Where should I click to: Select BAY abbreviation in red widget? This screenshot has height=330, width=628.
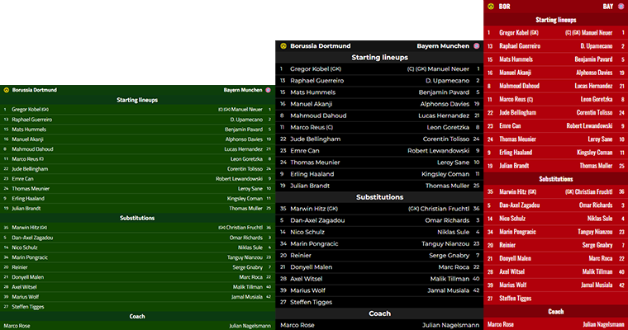608,7
